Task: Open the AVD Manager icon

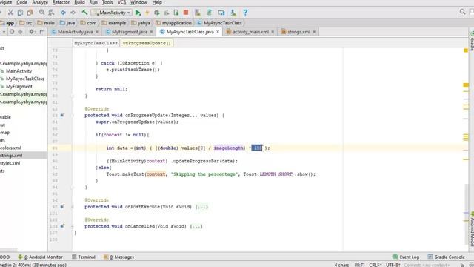Action: click(198, 13)
